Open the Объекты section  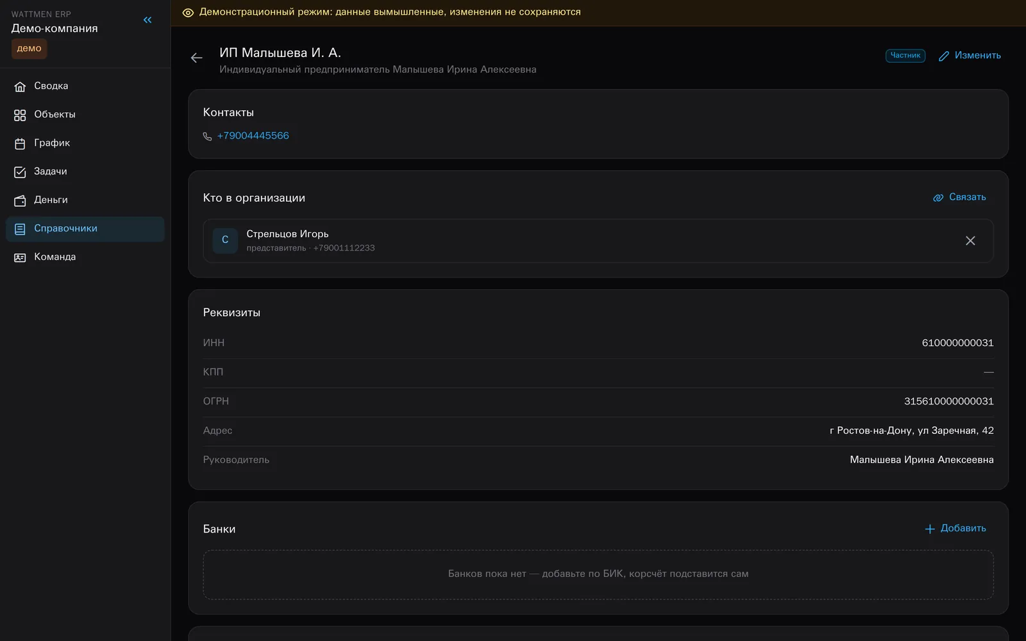point(85,115)
